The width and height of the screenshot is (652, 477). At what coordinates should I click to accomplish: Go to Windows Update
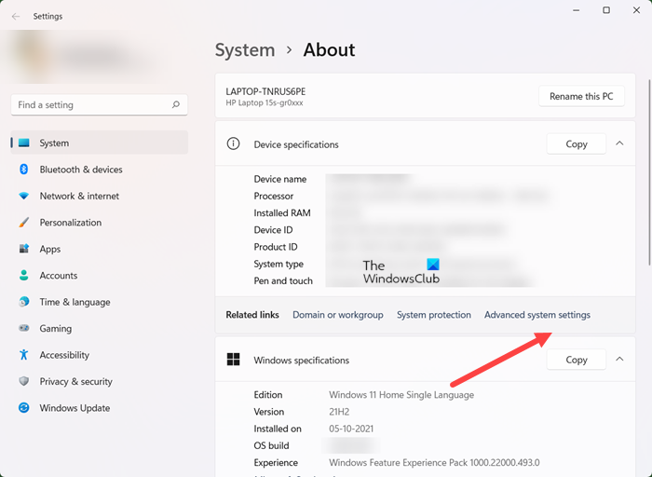pos(75,408)
